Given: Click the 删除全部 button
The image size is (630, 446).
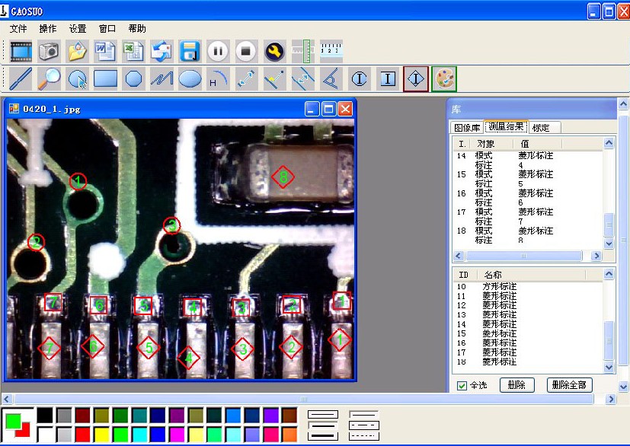Looking at the screenshot, I should point(569,385).
